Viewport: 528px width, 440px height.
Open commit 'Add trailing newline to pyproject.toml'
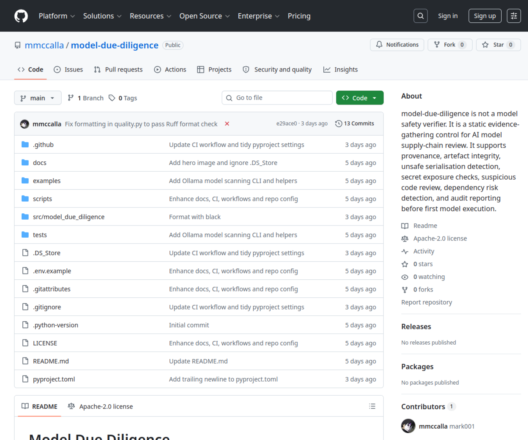pyautogui.click(x=223, y=379)
